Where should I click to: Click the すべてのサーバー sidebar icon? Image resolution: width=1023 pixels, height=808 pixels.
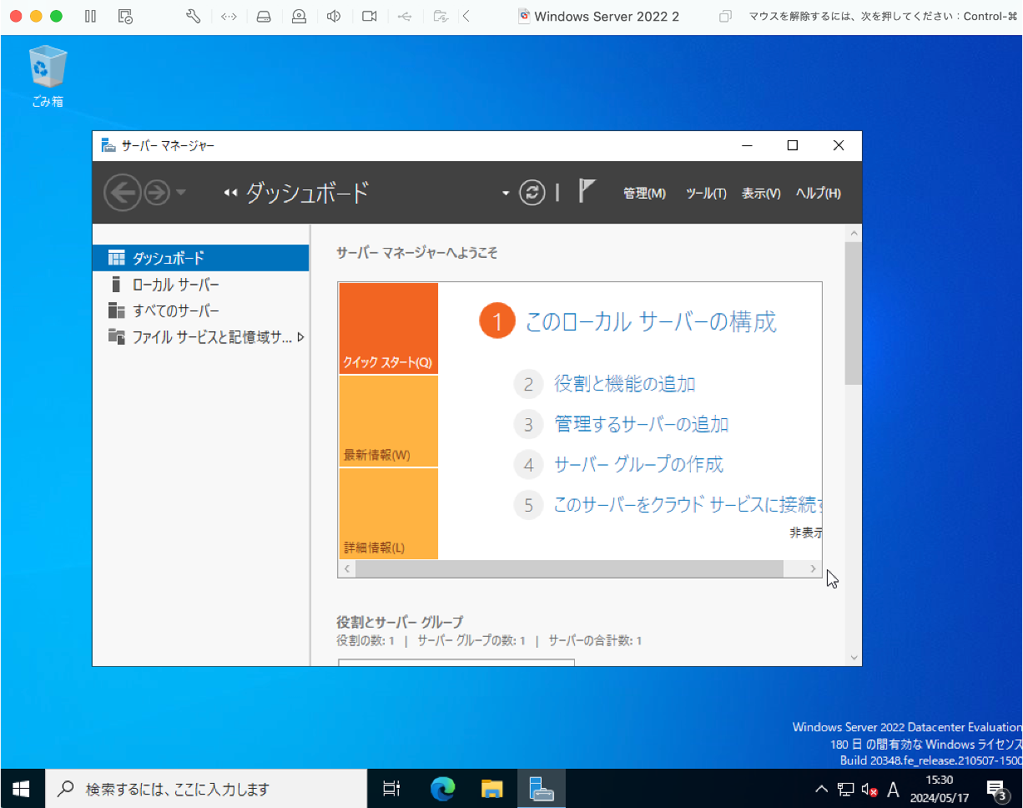click(x=117, y=311)
